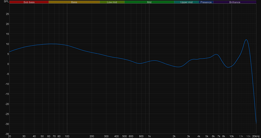Click the -35 dB level axis label
261x138 pixels.
coord(7,134)
